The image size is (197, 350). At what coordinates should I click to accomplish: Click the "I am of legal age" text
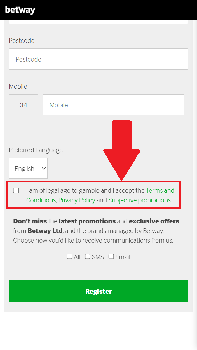point(58,191)
